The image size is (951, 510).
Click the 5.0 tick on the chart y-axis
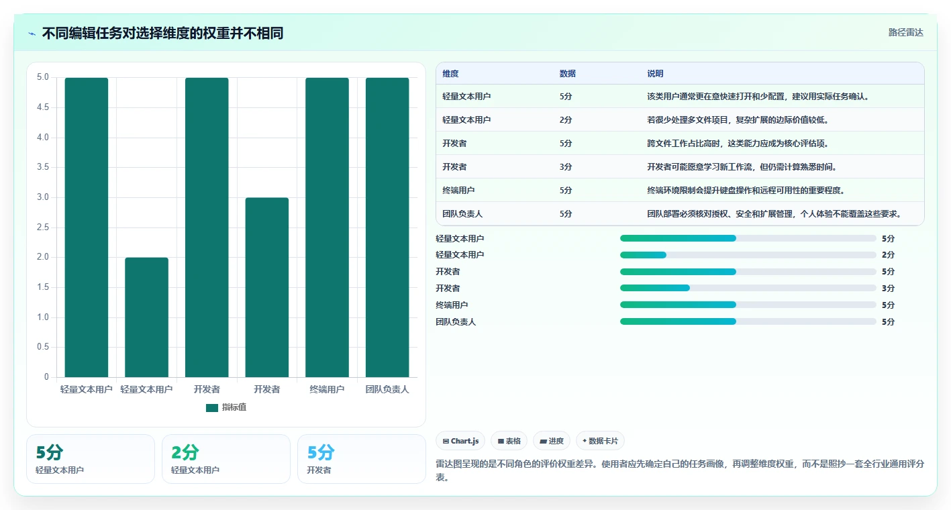tap(42, 77)
